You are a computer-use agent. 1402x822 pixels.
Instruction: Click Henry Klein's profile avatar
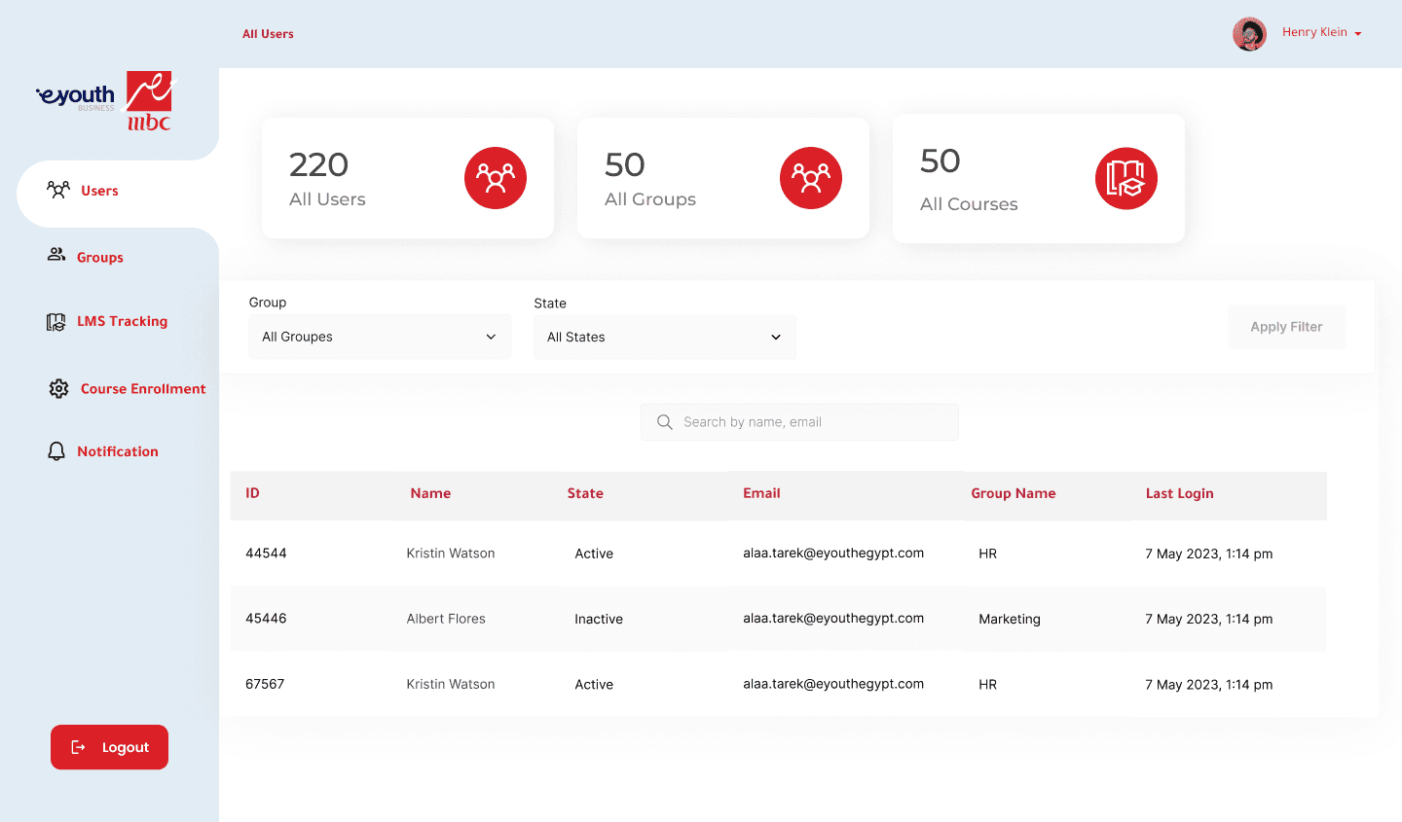pos(1249,34)
